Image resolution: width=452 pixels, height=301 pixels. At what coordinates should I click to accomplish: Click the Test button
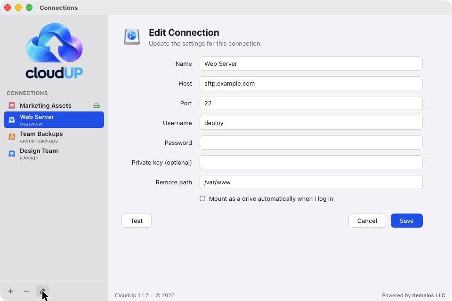pos(137,221)
